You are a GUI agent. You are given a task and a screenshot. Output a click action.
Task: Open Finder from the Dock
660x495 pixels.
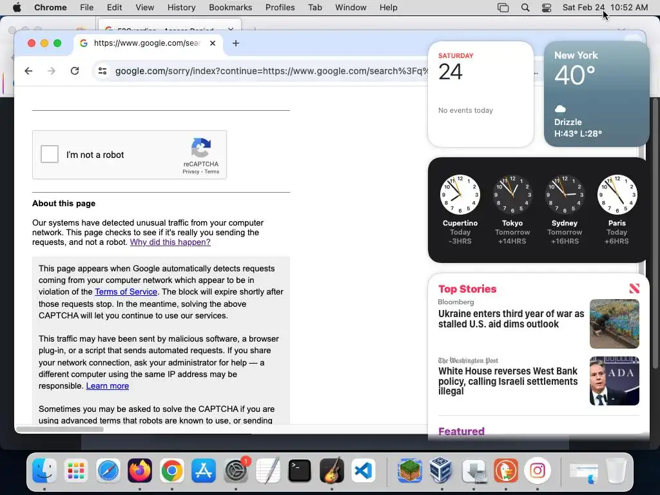click(x=44, y=470)
